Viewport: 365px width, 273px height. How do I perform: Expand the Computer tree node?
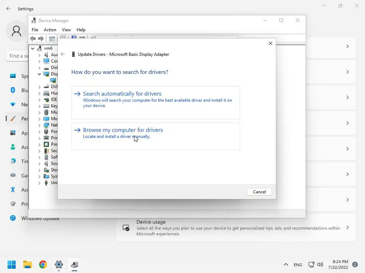pyautogui.click(x=39, y=61)
